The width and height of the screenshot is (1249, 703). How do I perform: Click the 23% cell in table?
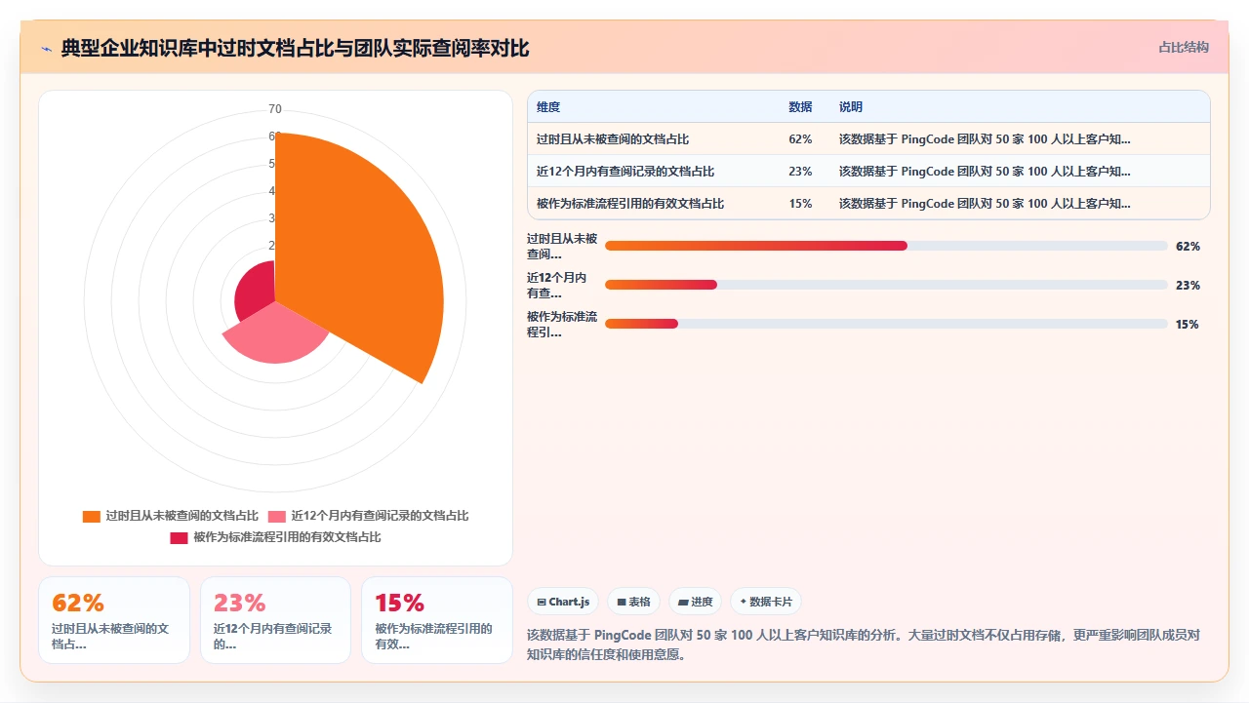point(800,172)
